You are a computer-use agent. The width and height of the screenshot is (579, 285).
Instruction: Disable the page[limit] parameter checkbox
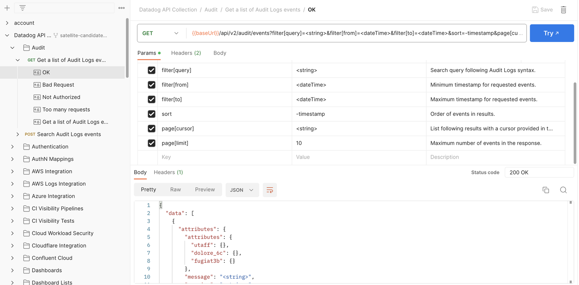pos(152,143)
